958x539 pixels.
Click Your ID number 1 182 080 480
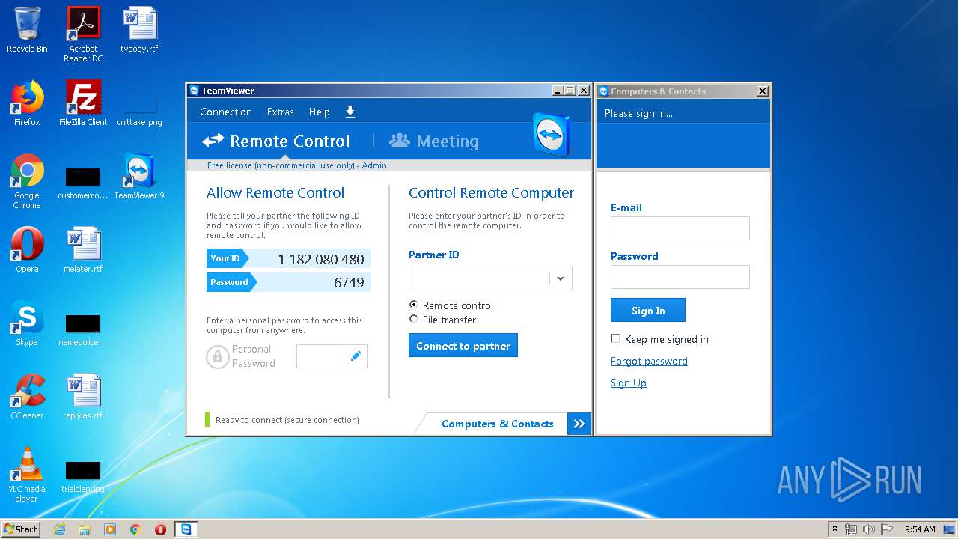click(321, 259)
